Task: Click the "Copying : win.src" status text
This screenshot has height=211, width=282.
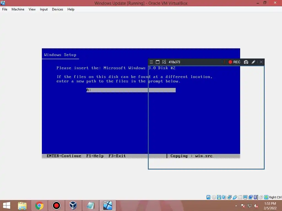Action: [191, 156]
